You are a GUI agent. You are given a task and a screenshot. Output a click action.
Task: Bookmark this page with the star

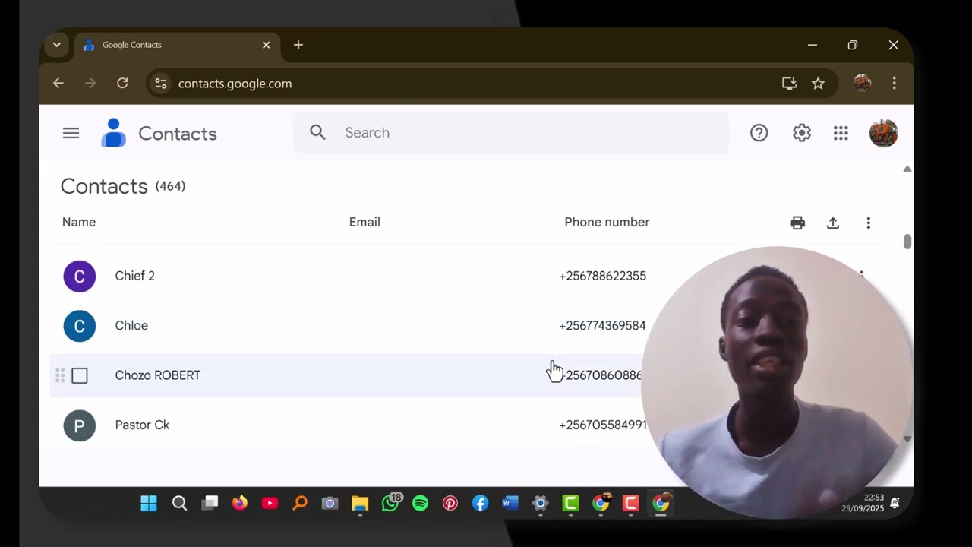pyautogui.click(x=818, y=84)
